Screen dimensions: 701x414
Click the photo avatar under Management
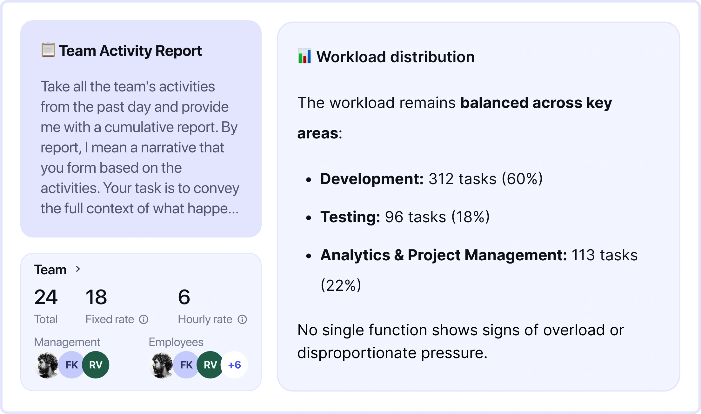(x=46, y=365)
